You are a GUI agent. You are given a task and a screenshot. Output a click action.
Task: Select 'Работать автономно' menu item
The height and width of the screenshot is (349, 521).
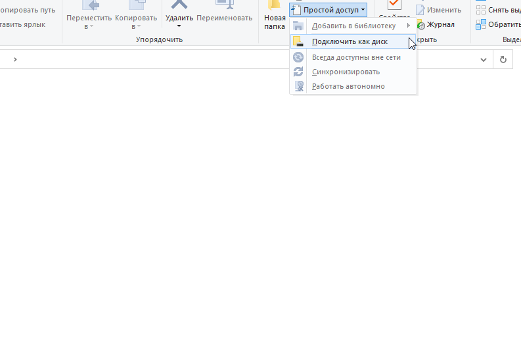click(353, 86)
